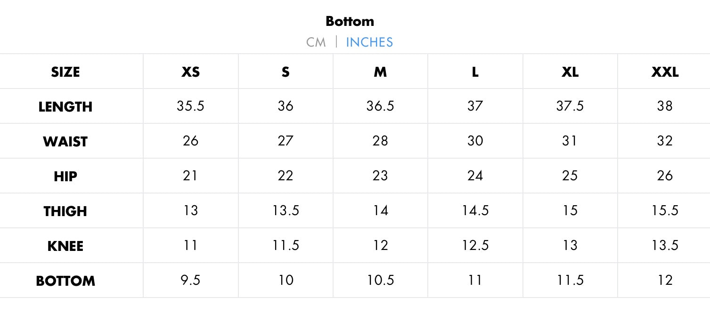Click the Bottom chart title

click(350, 21)
